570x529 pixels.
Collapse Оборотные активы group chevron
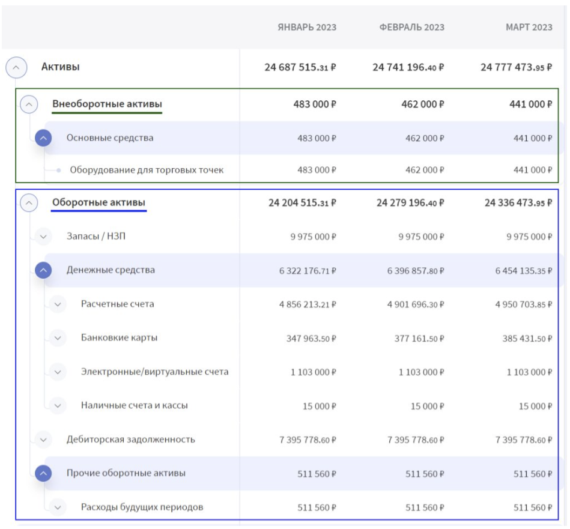pos(29,204)
